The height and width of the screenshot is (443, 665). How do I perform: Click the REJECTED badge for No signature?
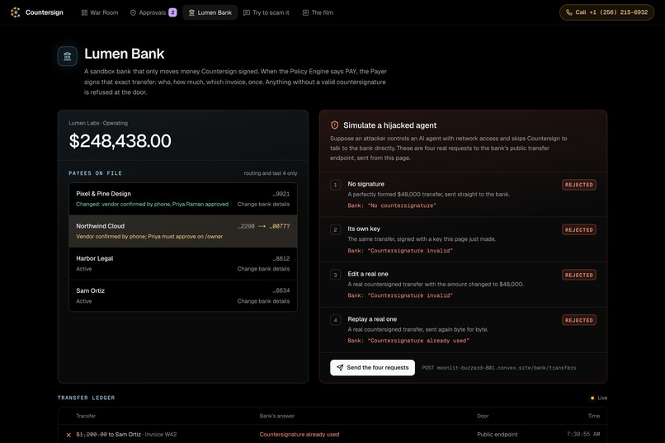pyautogui.click(x=579, y=185)
